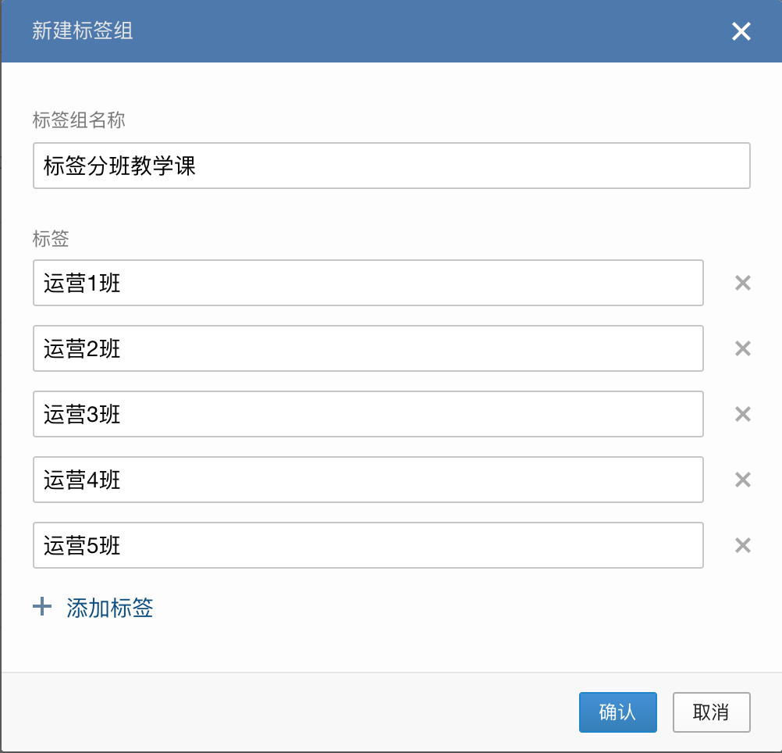The height and width of the screenshot is (753, 782).
Task: Delete the 运营2班 tag row
Action: click(x=743, y=348)
